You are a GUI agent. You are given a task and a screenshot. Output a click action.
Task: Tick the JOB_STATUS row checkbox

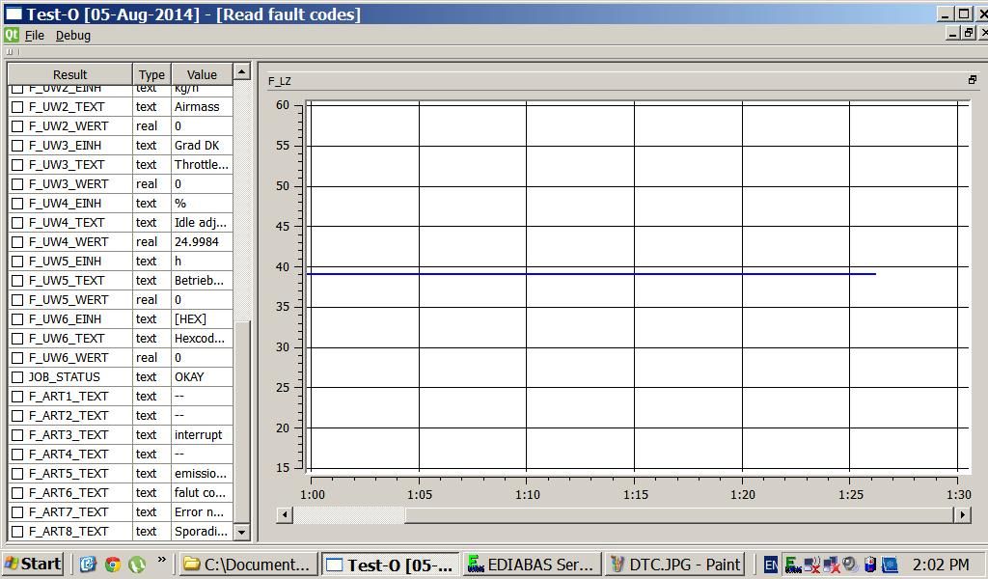(x=17, y=377)
